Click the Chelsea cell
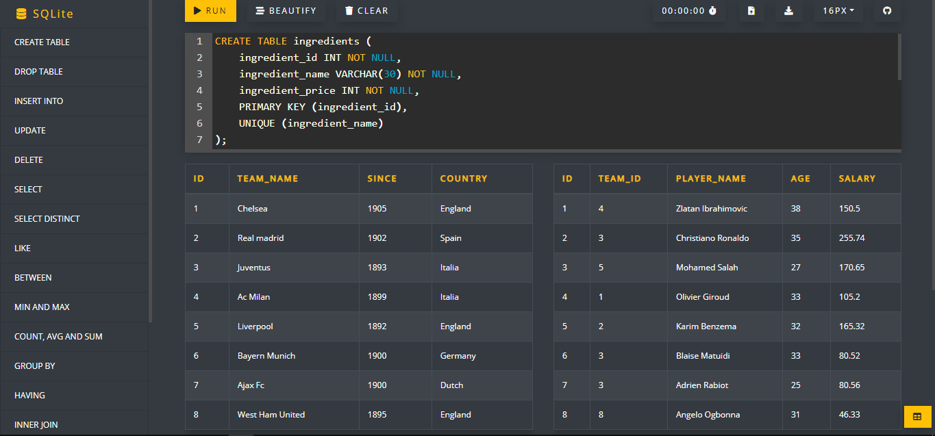This screenshot has height=436, width=935. pyautogui.click(x=294, y=209)
